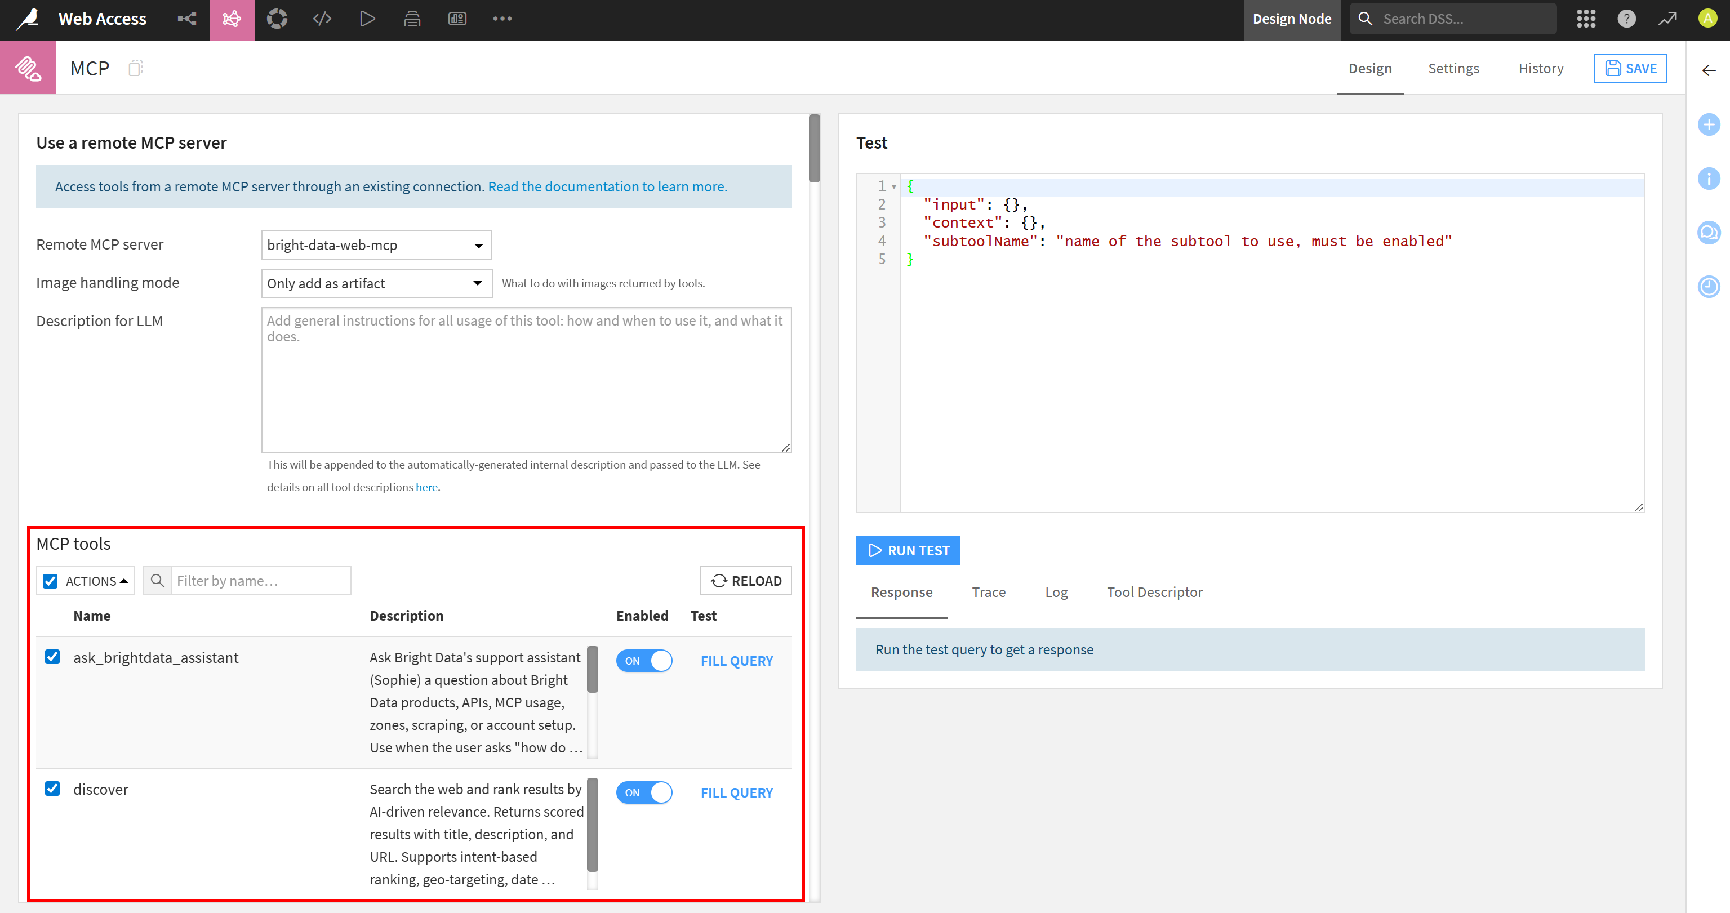Open the Response tab
The height and width of the screenshot is (913, 1730).
click(x=901, y=592)
